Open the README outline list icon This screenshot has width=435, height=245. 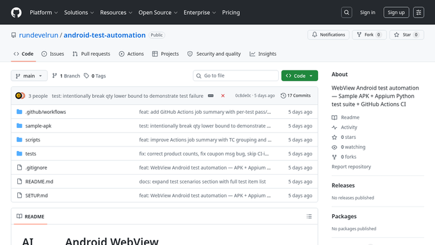click(x=309, y=216)
